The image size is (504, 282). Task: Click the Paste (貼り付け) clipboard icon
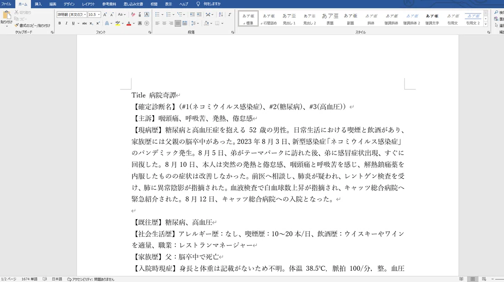point(7,16)
